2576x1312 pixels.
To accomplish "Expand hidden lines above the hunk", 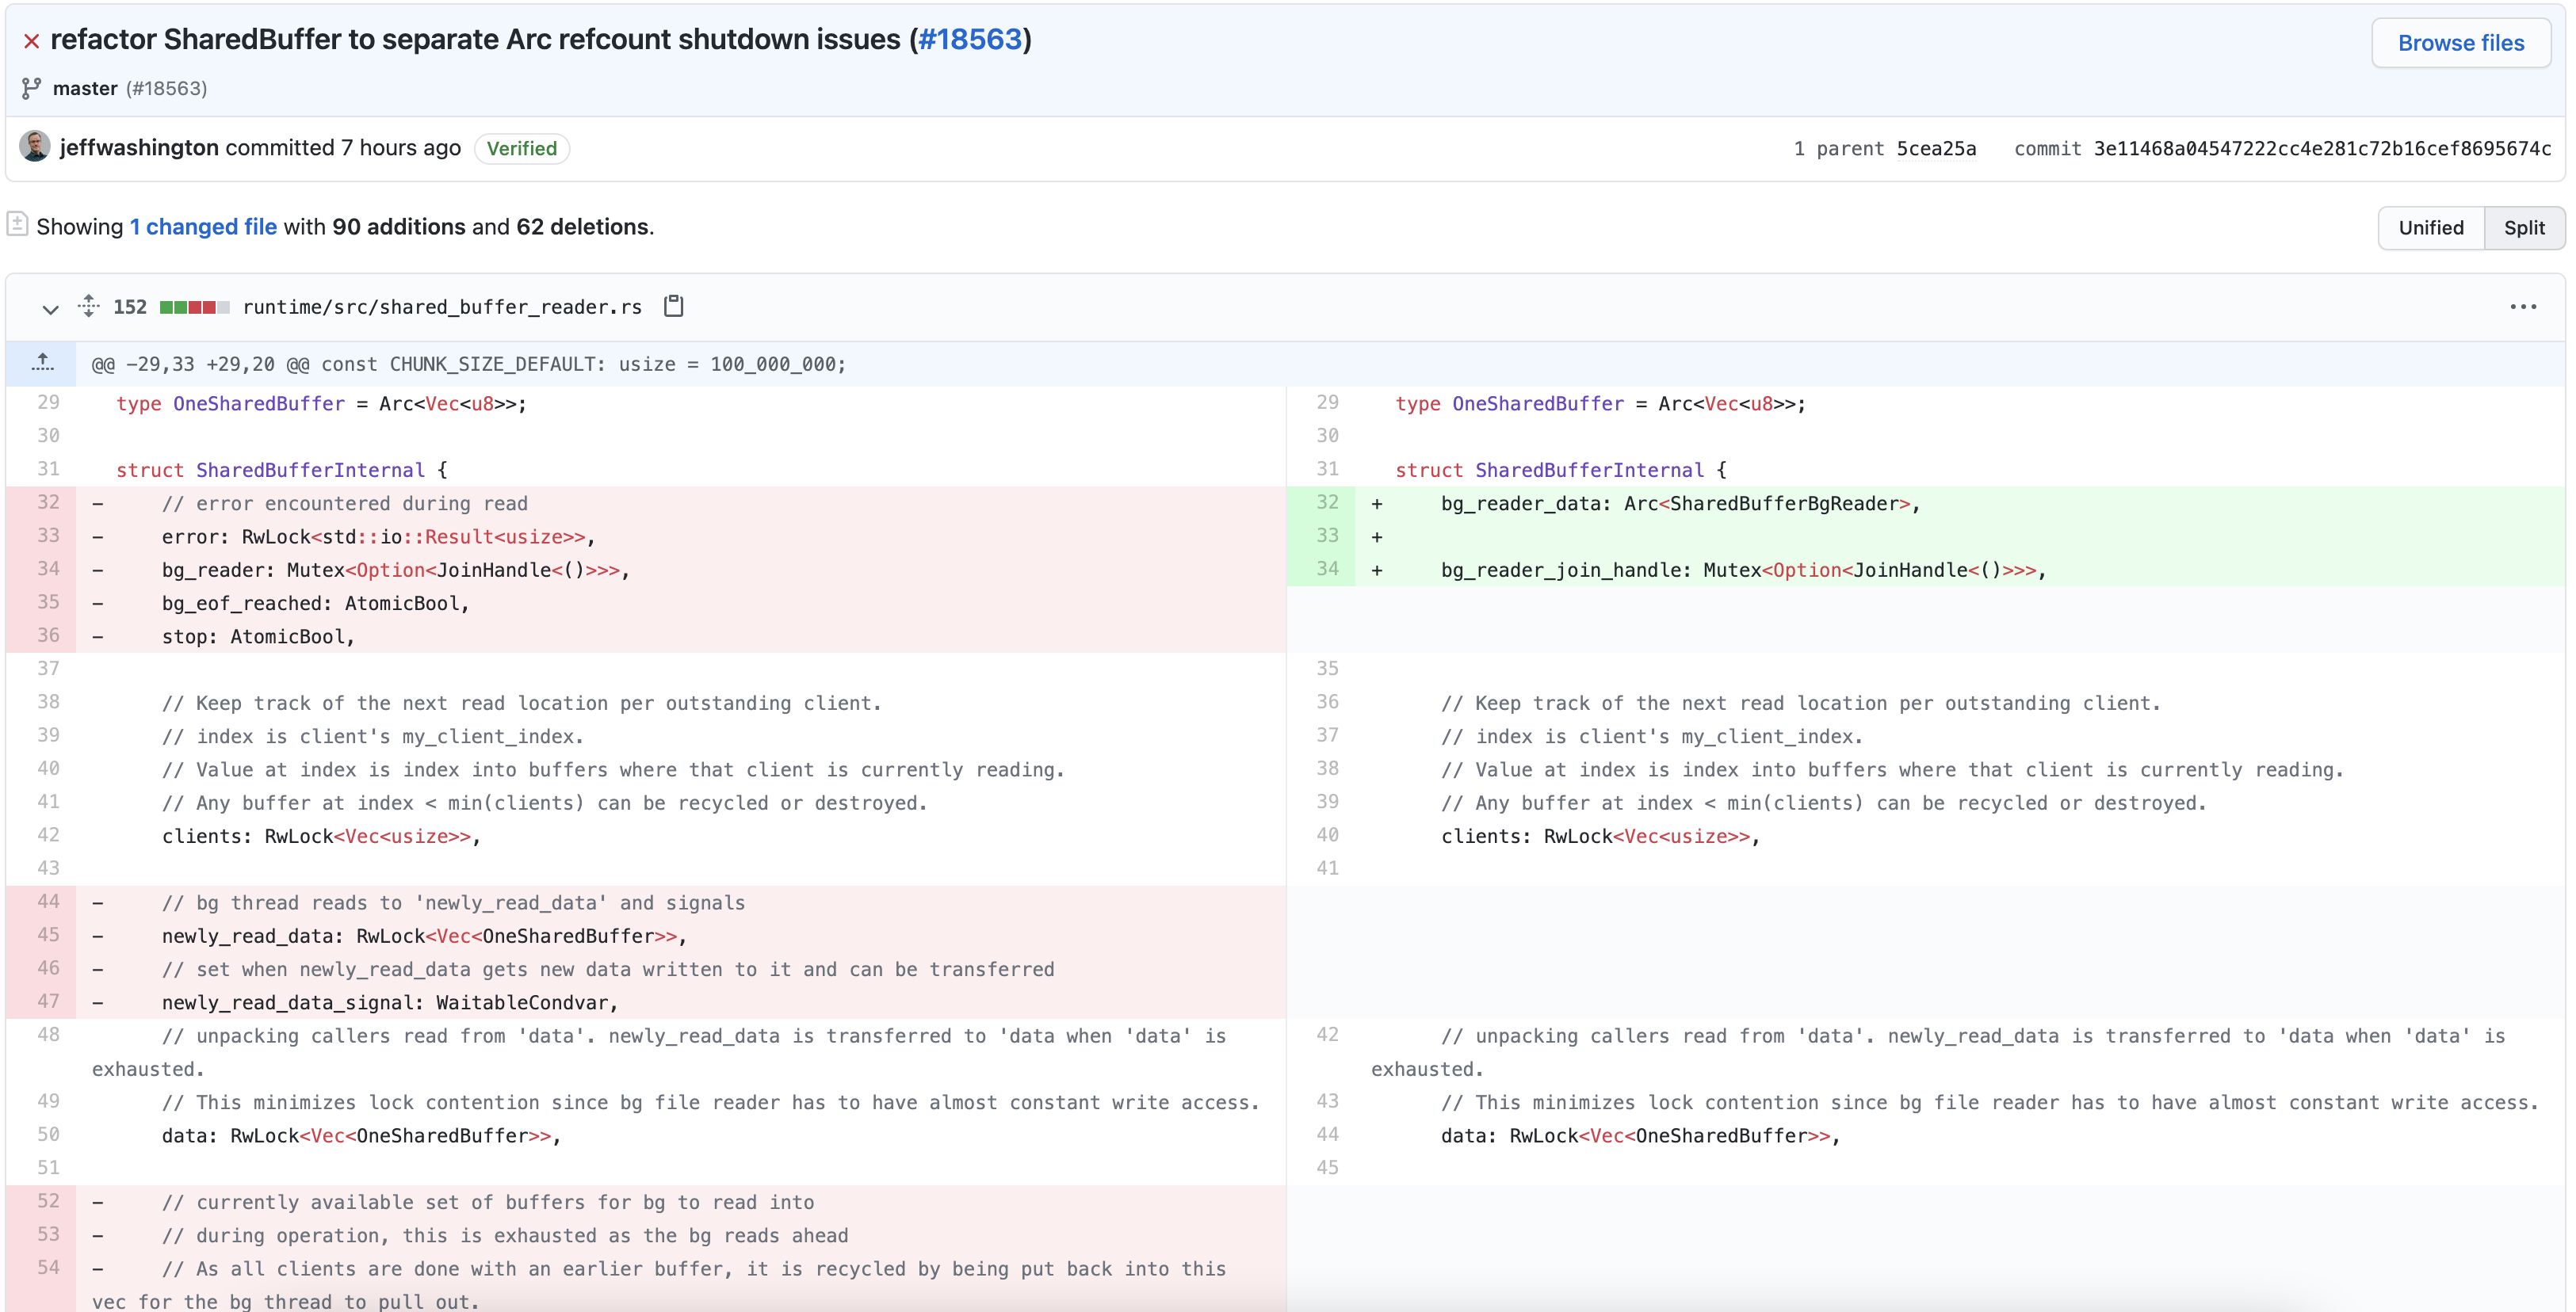I will (x=42, y=364).
